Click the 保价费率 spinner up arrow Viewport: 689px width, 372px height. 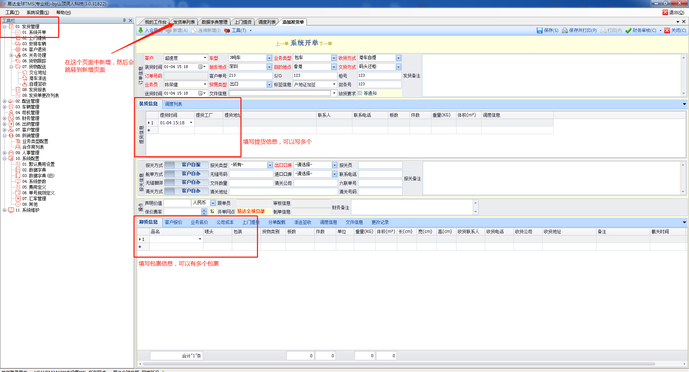pos(204,210)
